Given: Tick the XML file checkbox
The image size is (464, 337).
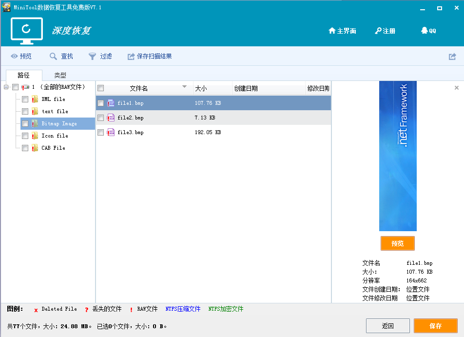Looking at the screenshot, I should [x=25, y=99].
